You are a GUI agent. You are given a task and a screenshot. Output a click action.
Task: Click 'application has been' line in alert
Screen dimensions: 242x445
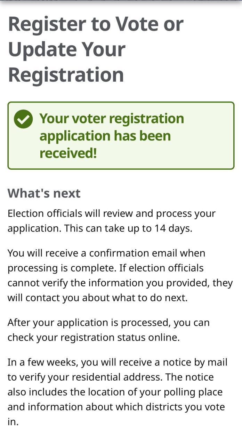(105, 136)
